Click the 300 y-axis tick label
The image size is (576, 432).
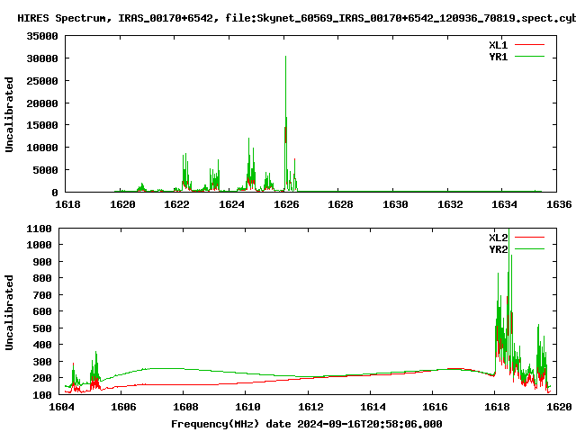click(x=42, y=362)
